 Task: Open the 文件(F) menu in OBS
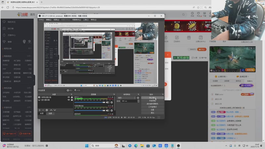click(41, 20)
